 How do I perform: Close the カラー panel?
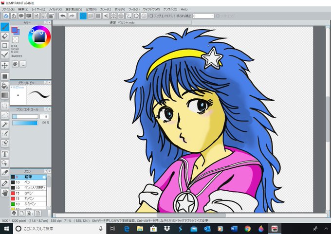click(x=49, y=22)
